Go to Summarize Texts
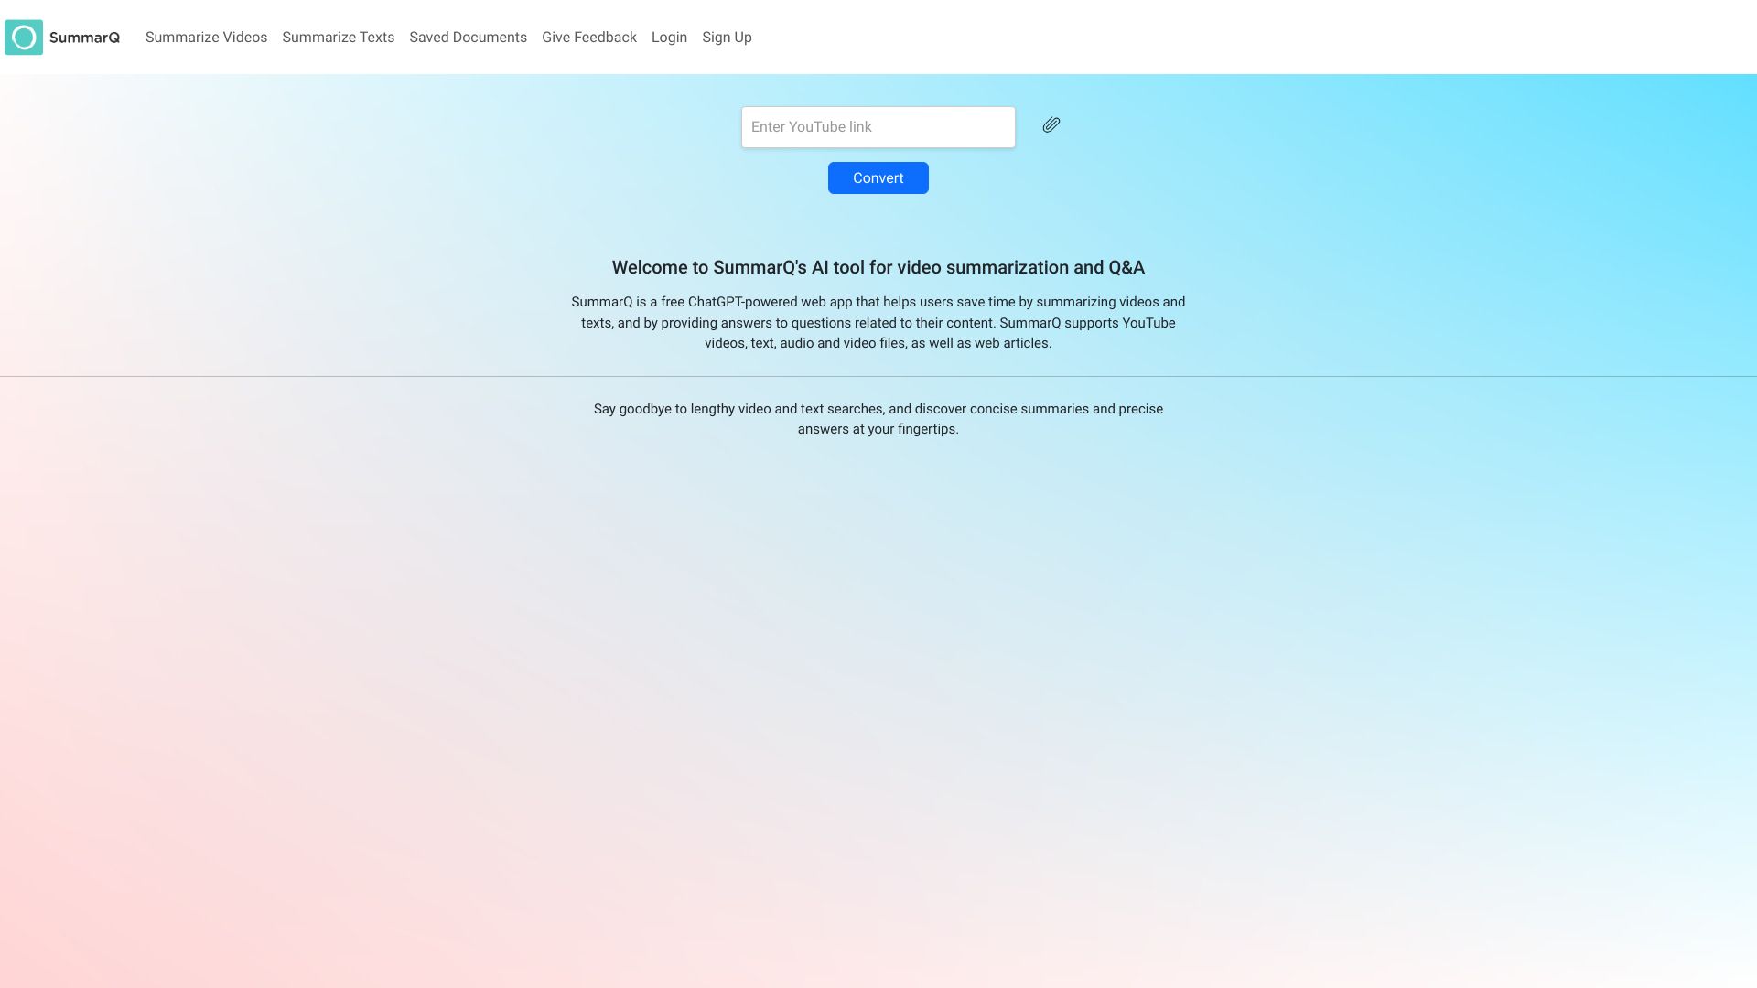The width and height of the screenshot is (1757, 988). pos(338,38)
